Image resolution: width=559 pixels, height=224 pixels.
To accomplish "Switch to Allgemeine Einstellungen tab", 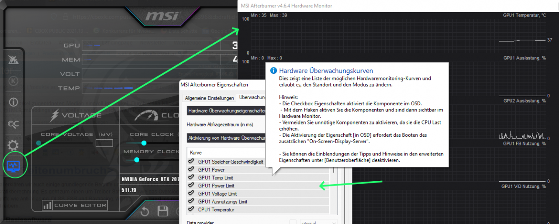I will (x=209, y=98).
